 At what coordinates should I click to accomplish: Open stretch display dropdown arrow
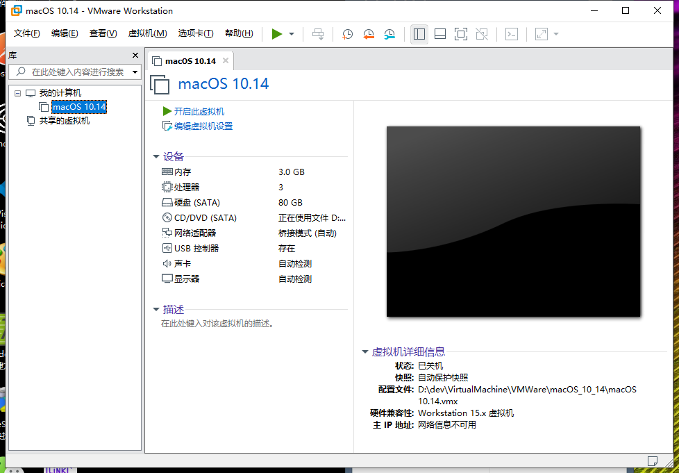point(556,34)
